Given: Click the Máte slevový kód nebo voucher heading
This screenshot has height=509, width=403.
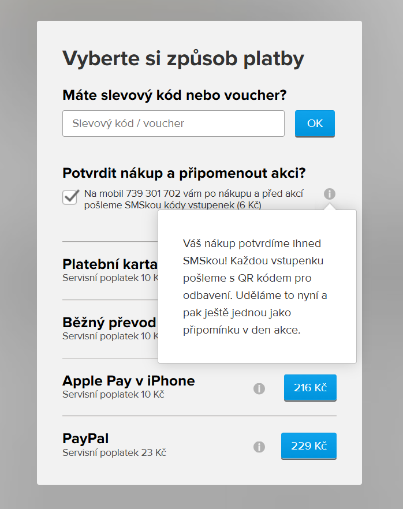Looking at the screenshot, I should pyautogui.click(x=174, y=95).
